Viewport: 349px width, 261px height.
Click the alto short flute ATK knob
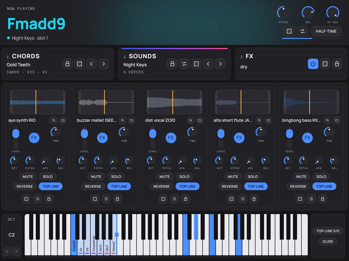coord(250,160)
